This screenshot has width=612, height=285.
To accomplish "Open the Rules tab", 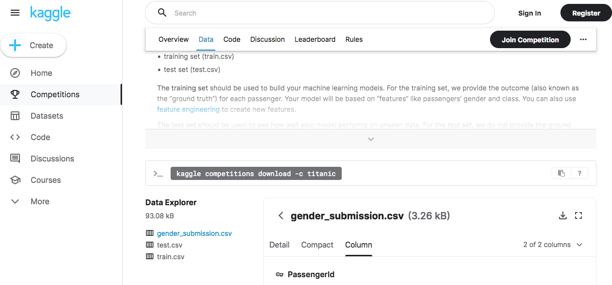I will coord(354,39).
